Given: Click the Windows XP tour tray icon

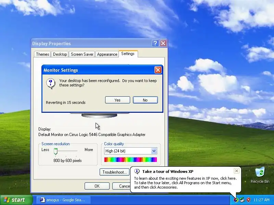Looking at the screenshot, I should (x=236, y=200).
